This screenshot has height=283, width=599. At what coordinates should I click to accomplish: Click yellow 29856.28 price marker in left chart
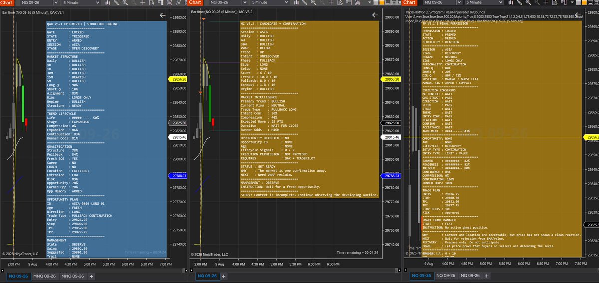179,79
